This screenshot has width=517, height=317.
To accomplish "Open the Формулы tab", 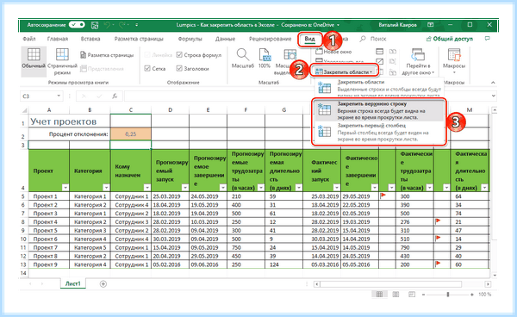I will pos(190,39).
